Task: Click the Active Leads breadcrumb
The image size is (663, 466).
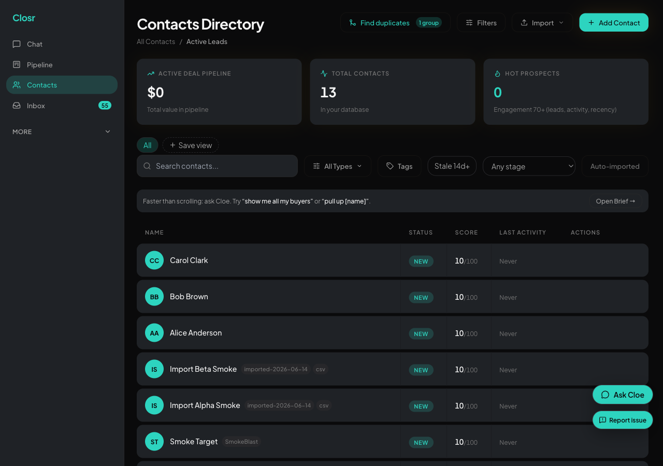Action: pos(207,41)
